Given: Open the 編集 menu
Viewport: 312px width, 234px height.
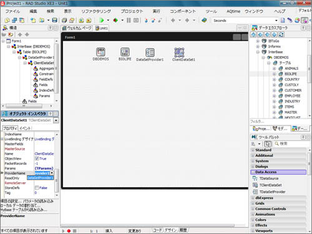Looking at the screenshot, I should (x=33, y=11).
